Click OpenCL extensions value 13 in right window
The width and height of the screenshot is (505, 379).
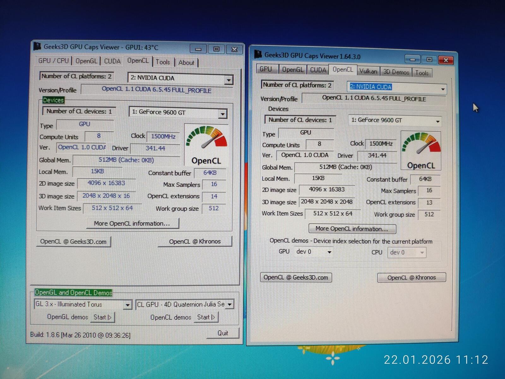(x=429, y=202)
